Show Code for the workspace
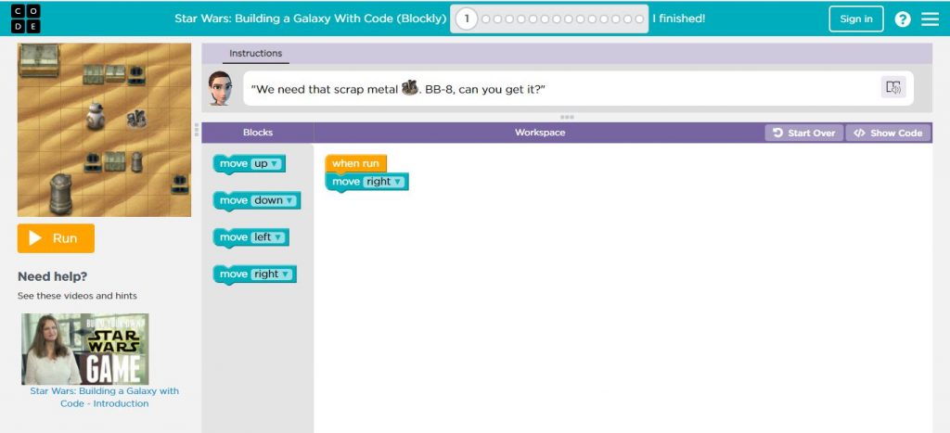 (888, 134)
